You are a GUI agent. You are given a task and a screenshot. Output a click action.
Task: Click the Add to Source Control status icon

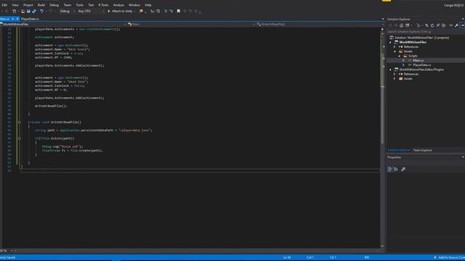coord(435,257)
